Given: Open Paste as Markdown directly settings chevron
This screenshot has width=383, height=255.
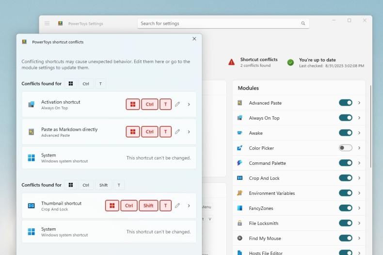Looking at the screenshot, I should point(189,132).
